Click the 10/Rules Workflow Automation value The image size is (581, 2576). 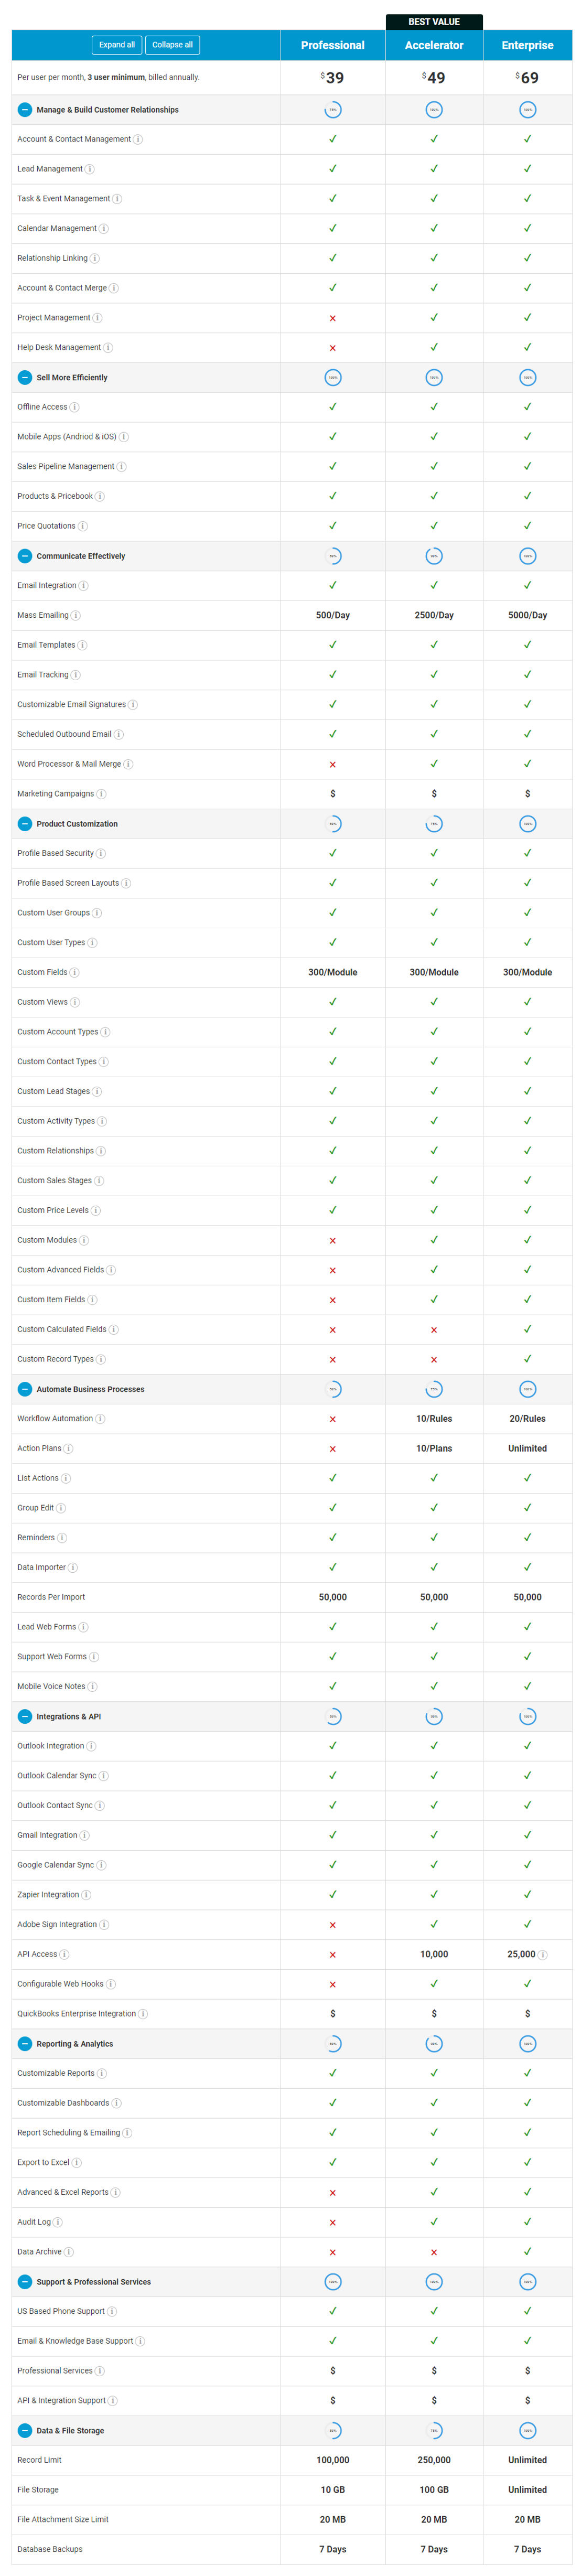(434, 1419)
